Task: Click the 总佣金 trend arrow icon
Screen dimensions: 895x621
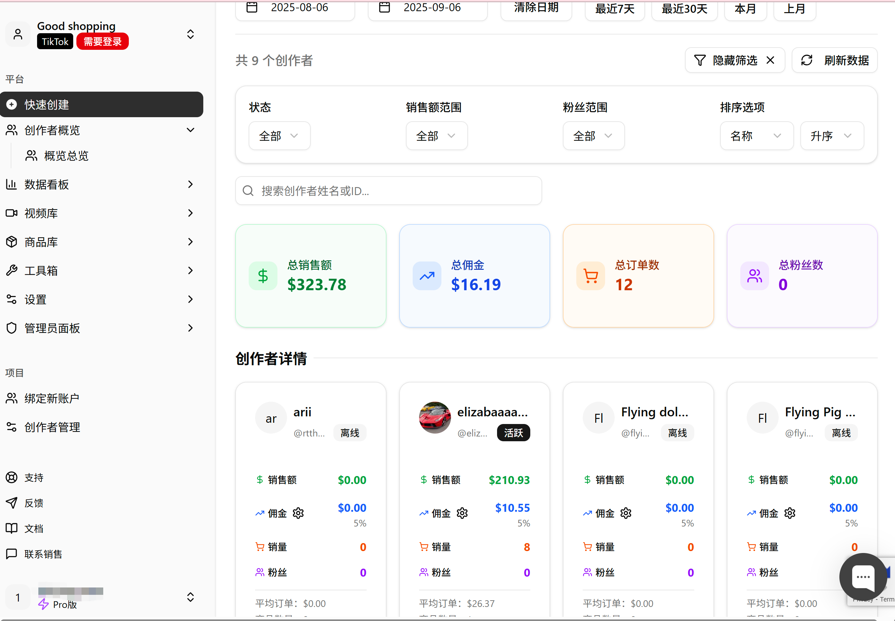Action: pyautogui.click(x=427, y=276)
